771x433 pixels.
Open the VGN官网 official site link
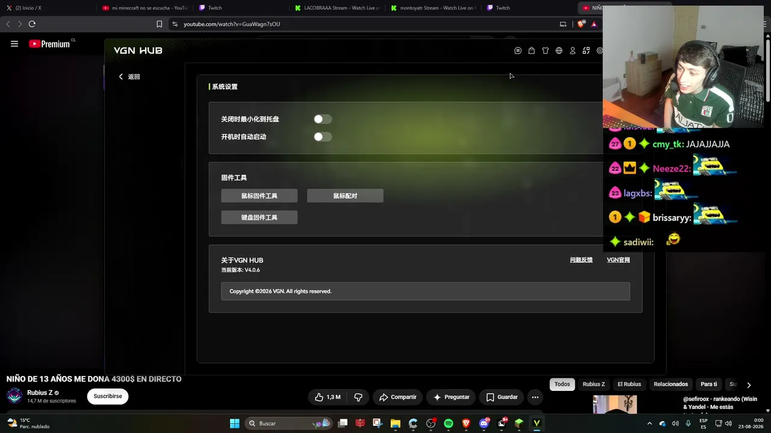[618, 260]
